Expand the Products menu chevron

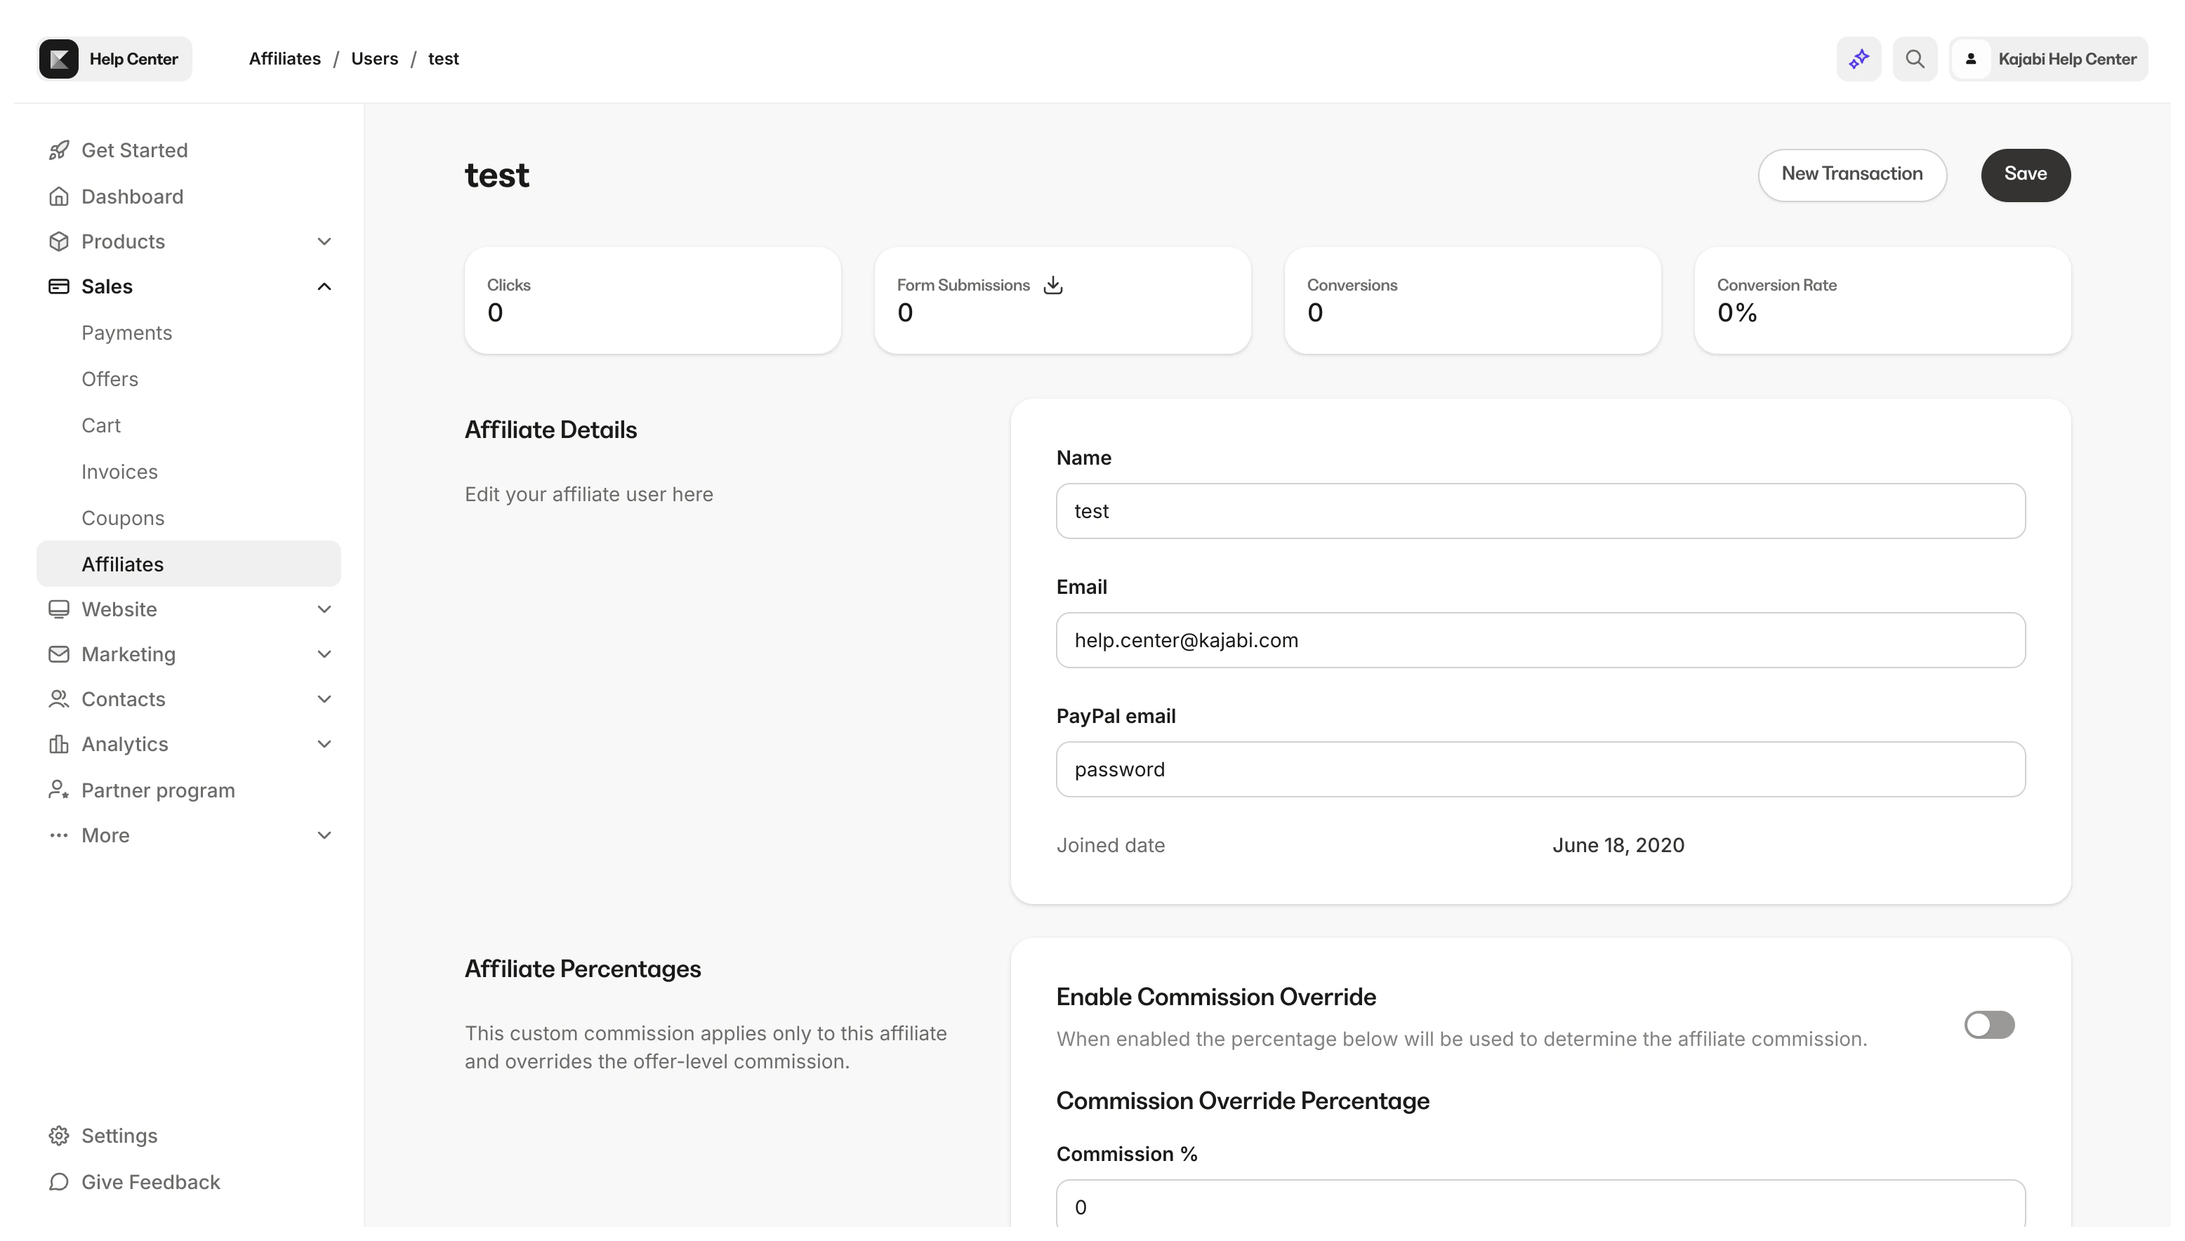tap(324, 241)
